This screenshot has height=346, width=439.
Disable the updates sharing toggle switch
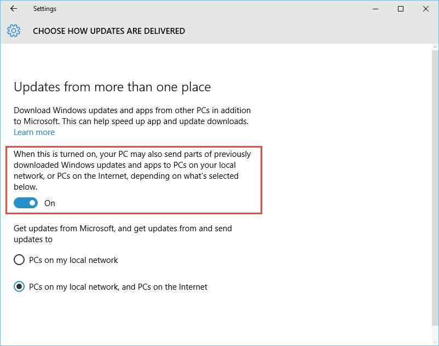[x=25, y=203]
